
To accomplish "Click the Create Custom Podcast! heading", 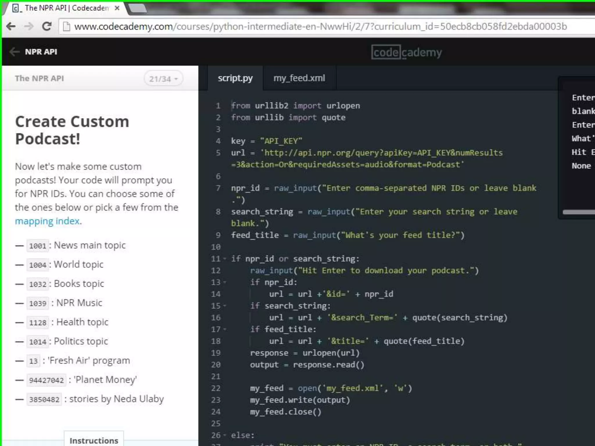I will pos(72,130).
